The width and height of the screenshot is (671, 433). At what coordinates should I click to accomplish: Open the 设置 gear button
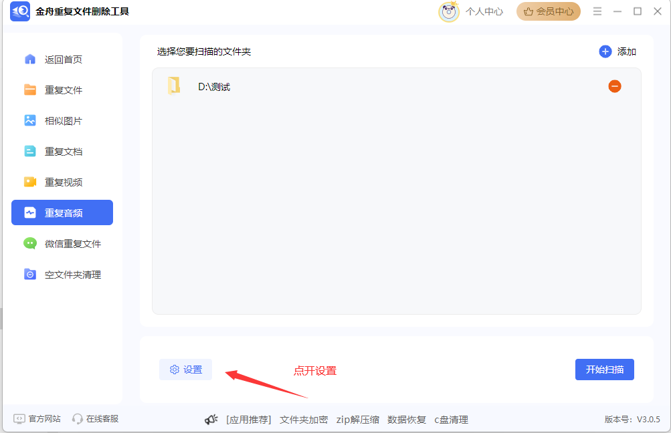click(x=186, y=370)
